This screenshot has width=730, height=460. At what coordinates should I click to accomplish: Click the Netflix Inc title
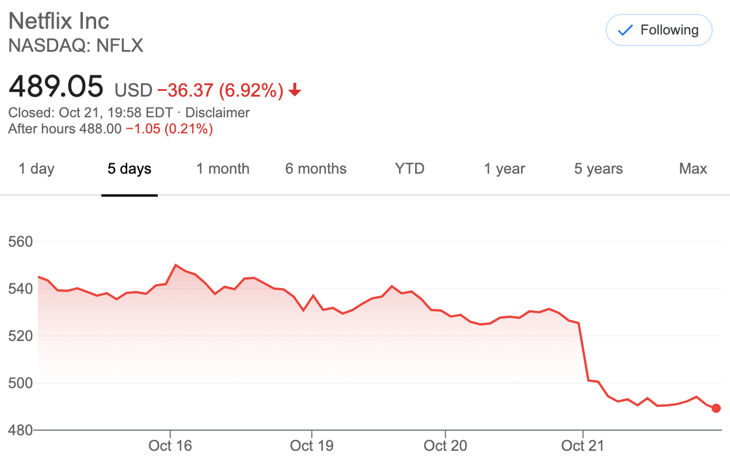pos(59,21)
